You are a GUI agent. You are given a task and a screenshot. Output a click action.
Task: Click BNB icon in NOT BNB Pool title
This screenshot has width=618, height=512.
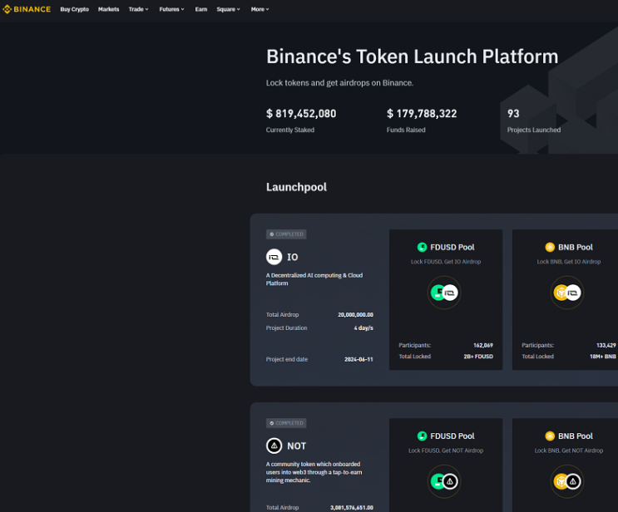[x=550, y=436]
